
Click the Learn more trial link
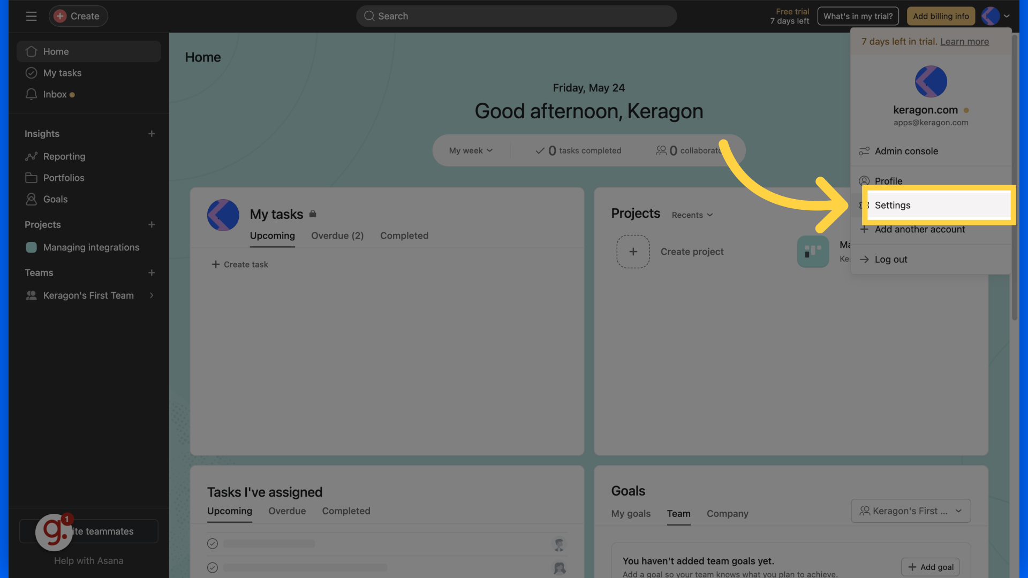pyautogui.click(x=964, y=41)
